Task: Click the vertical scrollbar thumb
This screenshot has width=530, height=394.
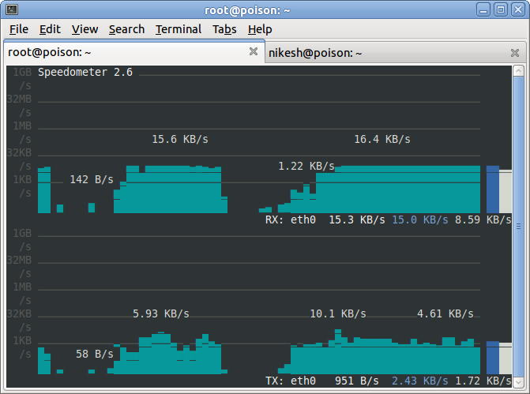Action: 518,227
